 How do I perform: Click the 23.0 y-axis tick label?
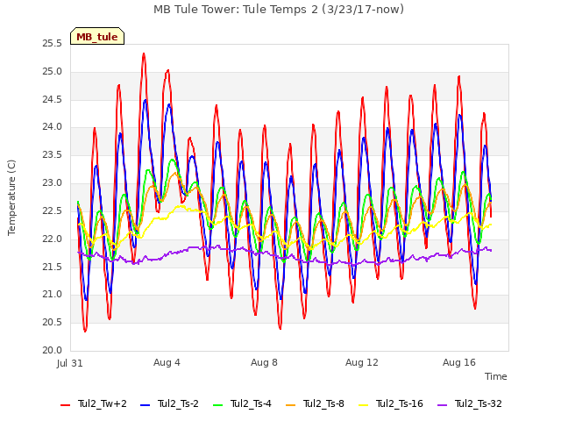(x=53, y=183)
